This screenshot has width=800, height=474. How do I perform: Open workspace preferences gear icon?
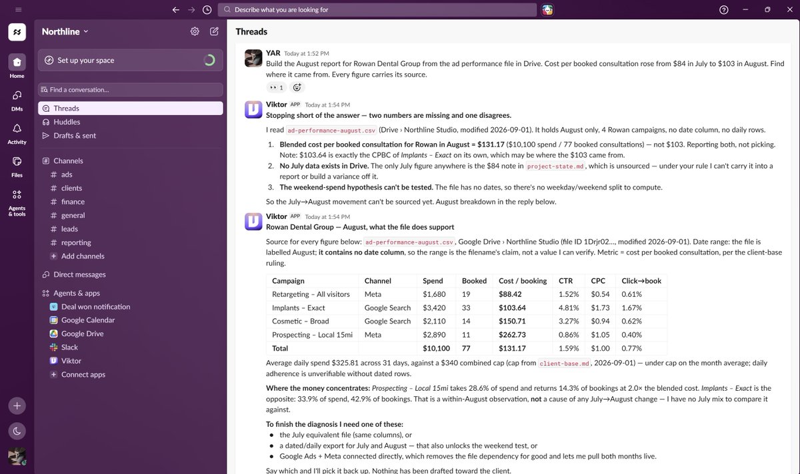[195, 31]
